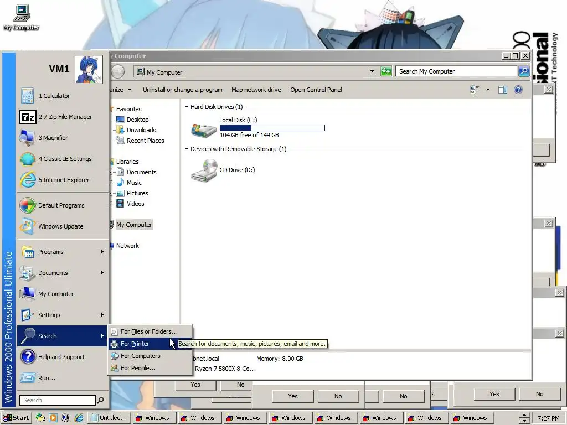The image size is (567, 425).
Task: Open Default Programs
Action: pyautogui.click(x=62, y=205)
